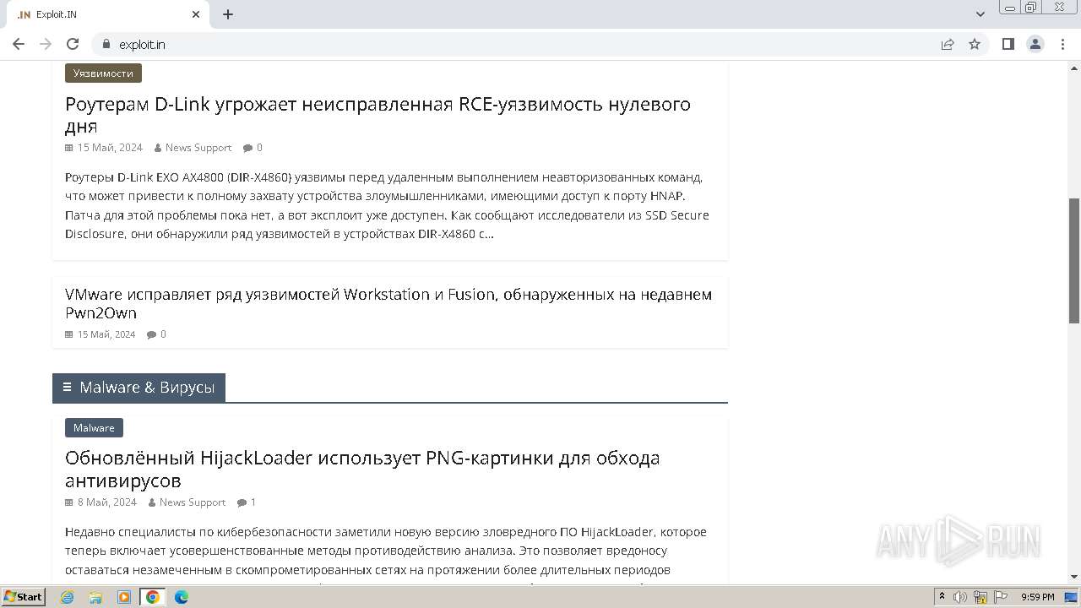Screen dimensions: 1081x608
Task: Open the D-Link RCE vulnerability article
Action: tap(378, 115)
